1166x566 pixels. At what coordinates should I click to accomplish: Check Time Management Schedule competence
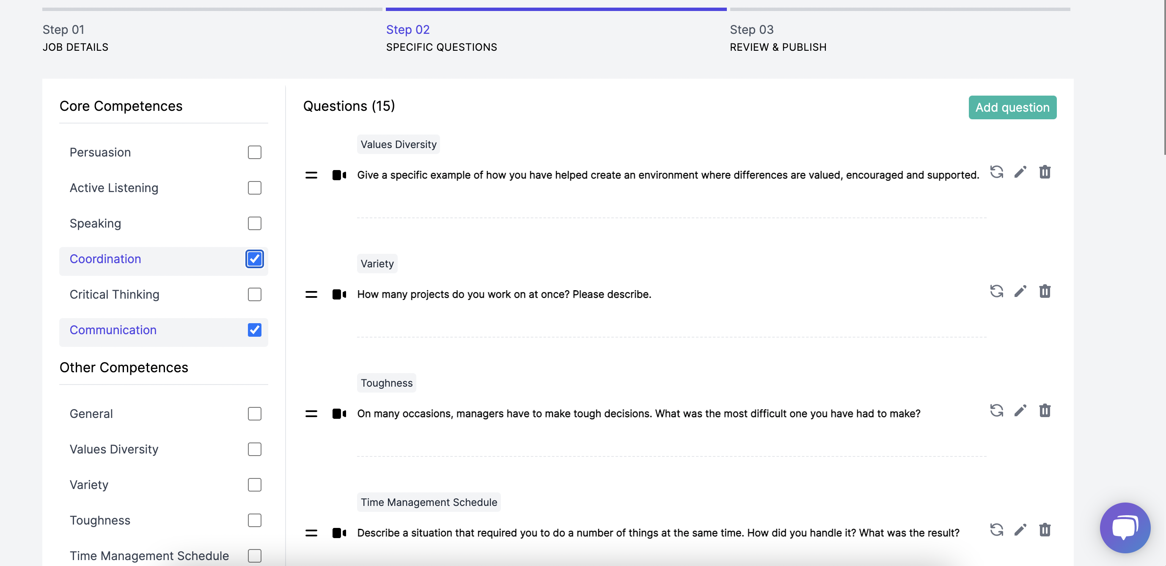pyautogui.click(x=255, y=556)
